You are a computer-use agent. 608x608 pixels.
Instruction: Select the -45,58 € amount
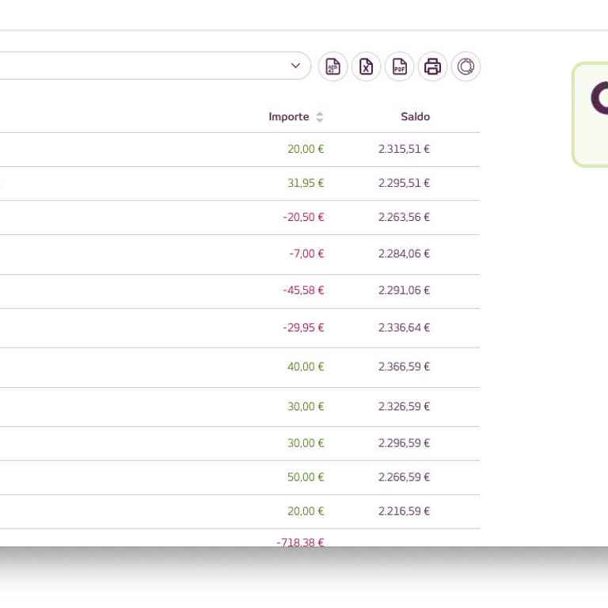(303, 291)
